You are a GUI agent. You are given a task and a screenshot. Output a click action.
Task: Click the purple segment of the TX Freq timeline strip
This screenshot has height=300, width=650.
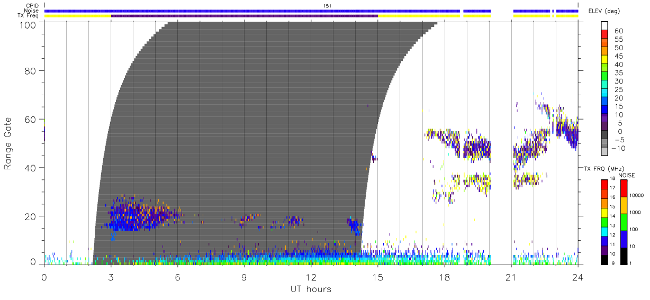click(245, 16)
